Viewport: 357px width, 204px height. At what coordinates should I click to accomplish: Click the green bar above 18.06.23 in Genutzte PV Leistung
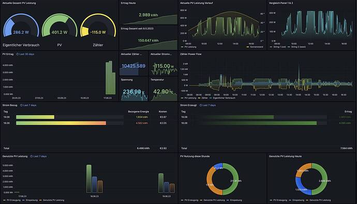(89, 179)
